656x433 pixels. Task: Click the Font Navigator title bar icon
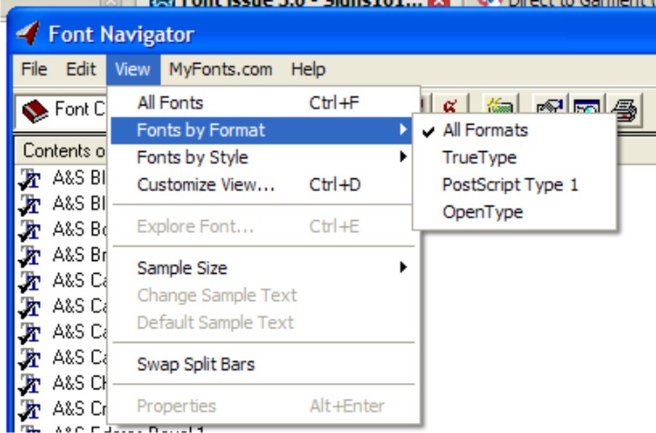(x=28, y=34)
